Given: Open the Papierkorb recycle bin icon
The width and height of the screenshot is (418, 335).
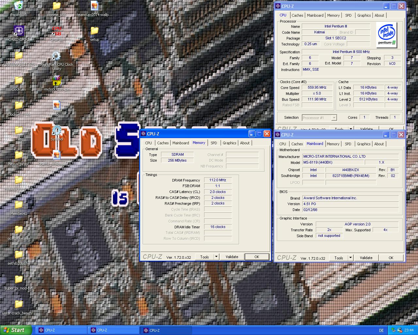Looking at the screenshot, I should [x=19, y=6].
